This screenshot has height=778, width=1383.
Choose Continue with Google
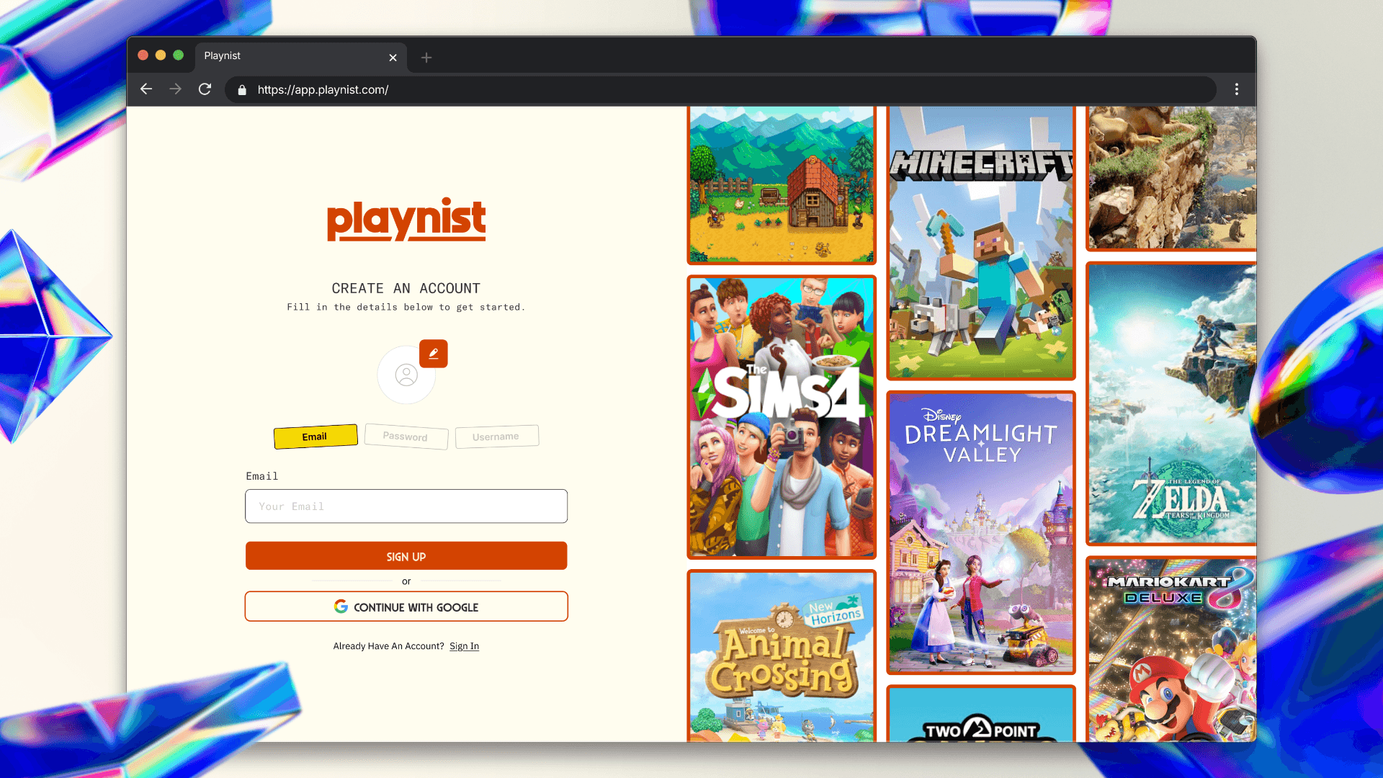tap(406, 607)
